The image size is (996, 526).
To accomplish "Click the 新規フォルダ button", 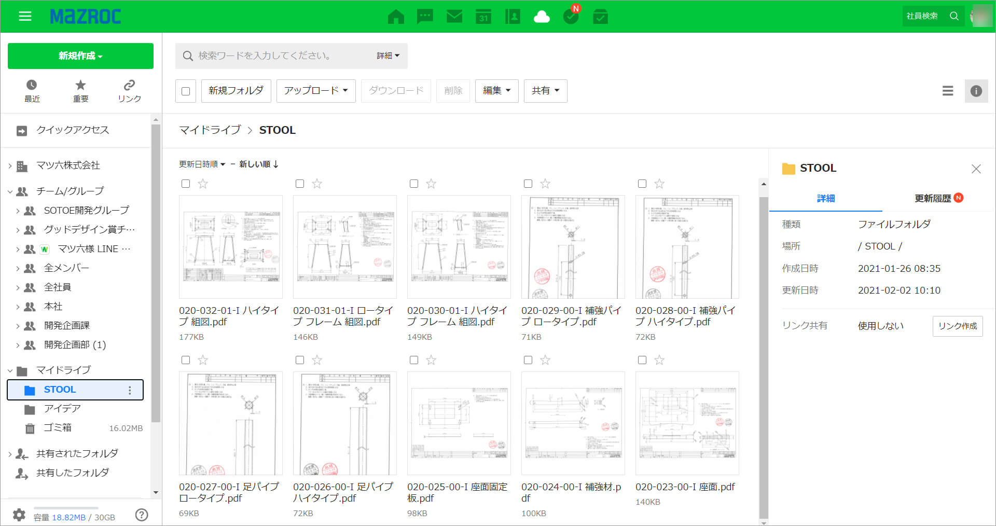I will click(x=236, y=91).
